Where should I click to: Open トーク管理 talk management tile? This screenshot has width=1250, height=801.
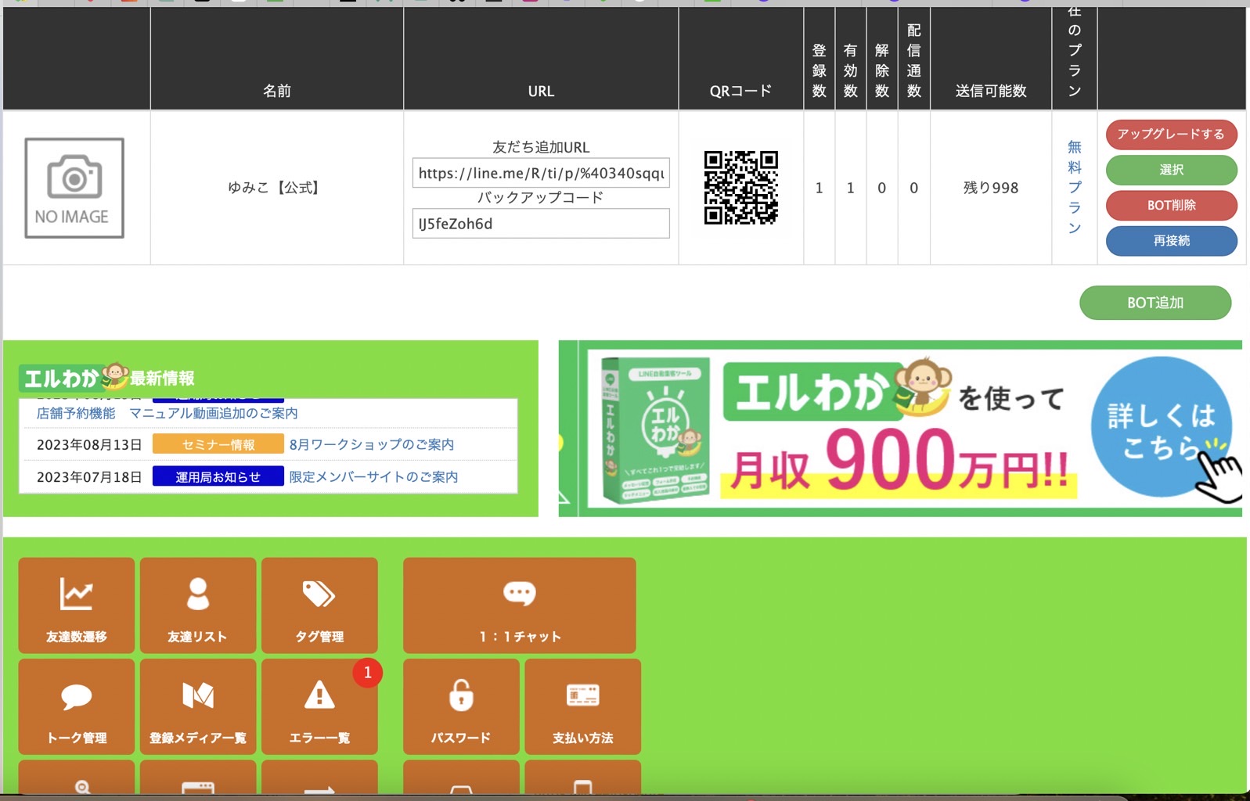[77, 706]
